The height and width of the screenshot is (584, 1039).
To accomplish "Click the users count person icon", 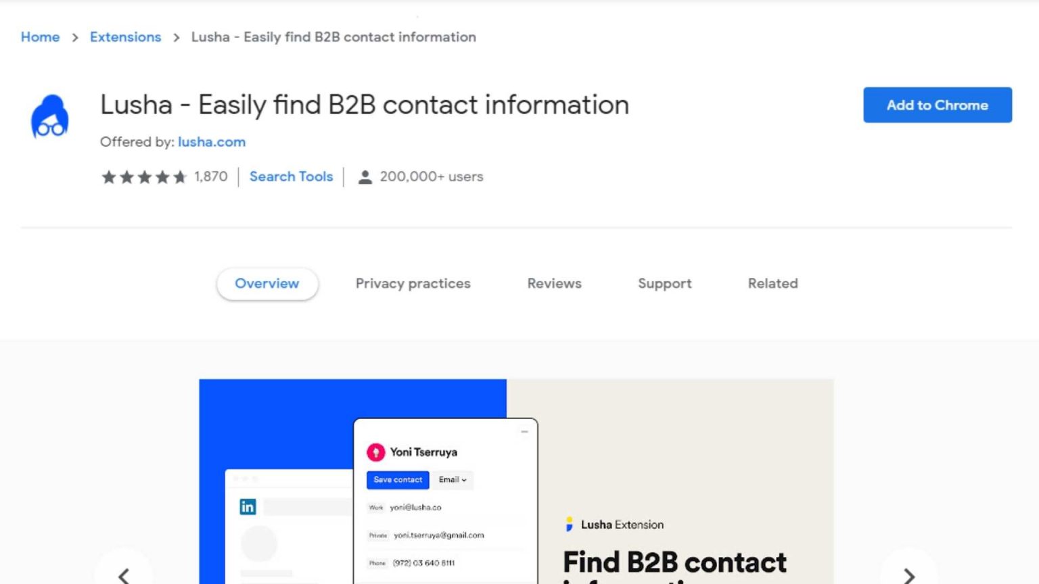I will click(365, 177).
